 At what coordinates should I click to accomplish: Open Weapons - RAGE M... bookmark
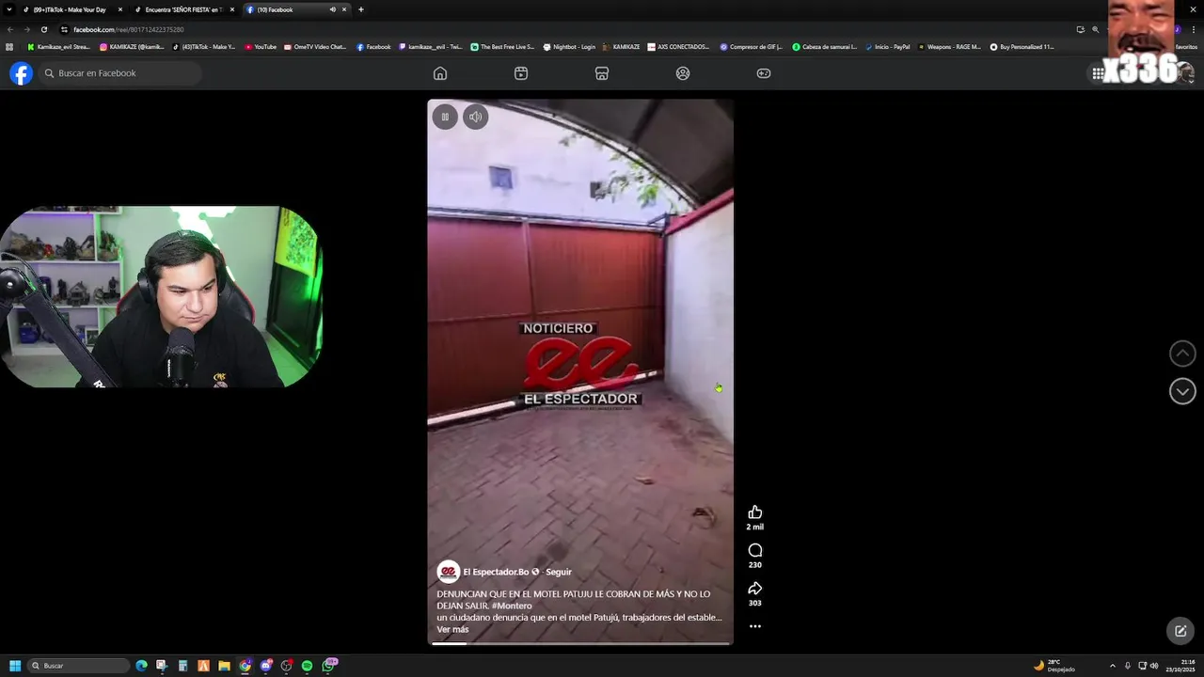pos(949,47)
